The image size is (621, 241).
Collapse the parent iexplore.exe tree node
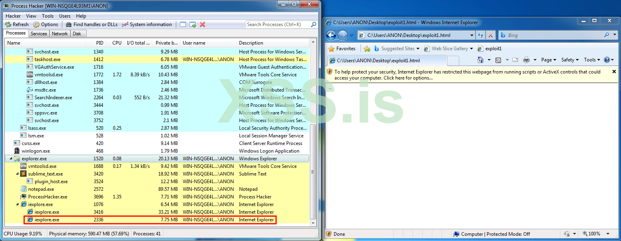[17, 204]
